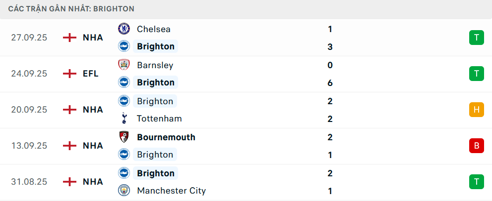Click the red B loss result badge
This screenshot has width=492, height=201.
coord(476,146)
